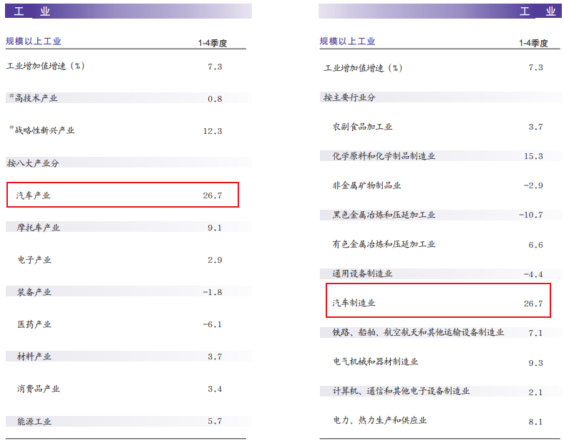This screenshot has width=564, height=441.
Task: Select the 非金属矿物制品业 row label
Action: pos(367,185)
